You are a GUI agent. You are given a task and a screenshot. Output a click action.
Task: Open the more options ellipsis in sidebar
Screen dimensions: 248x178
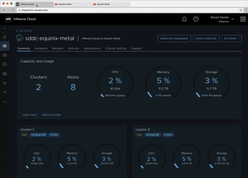(x=5, y=102)
